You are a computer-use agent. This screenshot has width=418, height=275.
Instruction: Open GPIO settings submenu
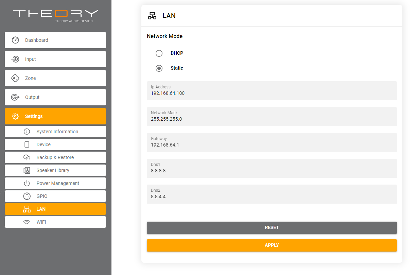point(55,196)
